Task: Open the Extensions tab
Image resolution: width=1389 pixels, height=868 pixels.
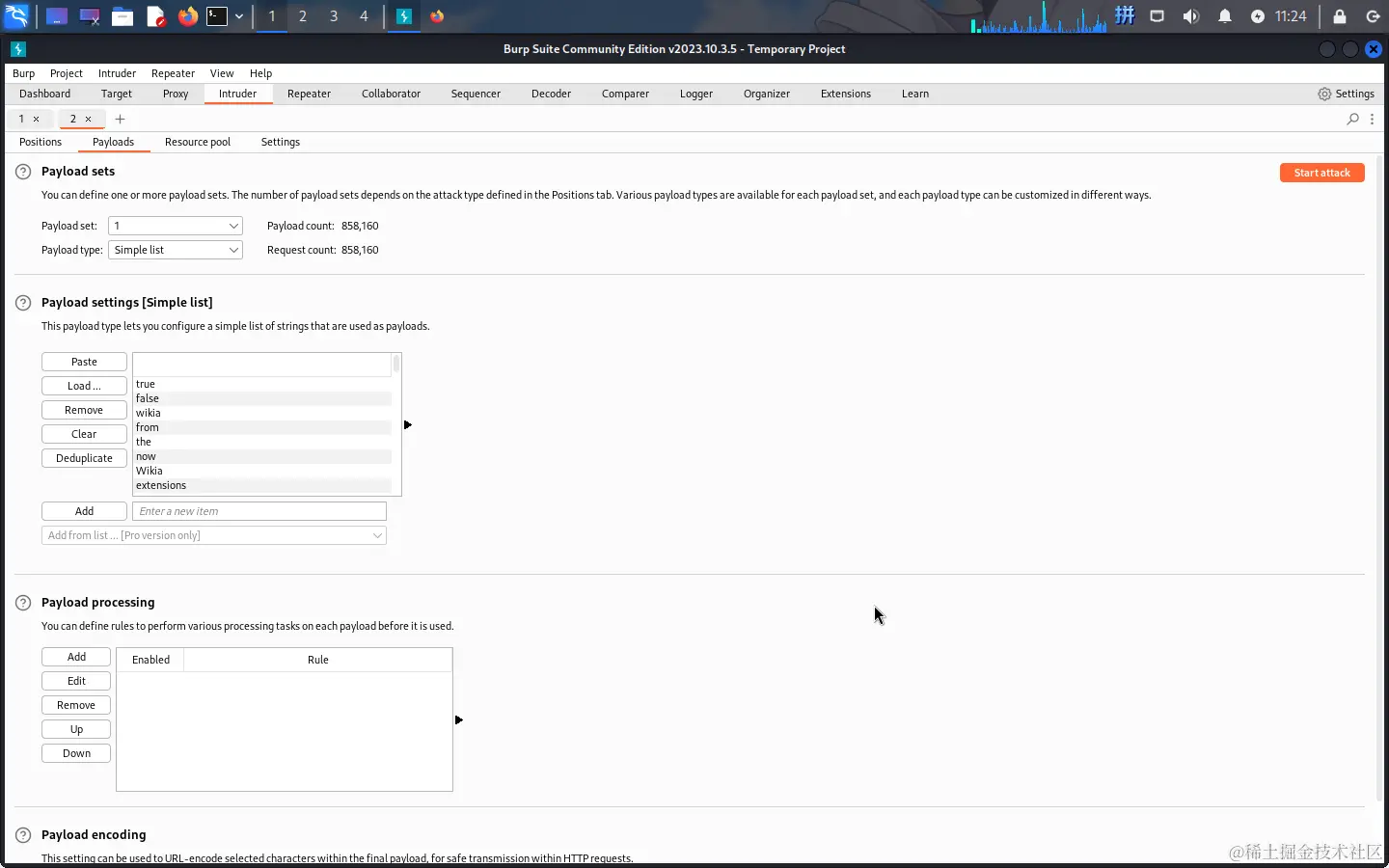Action: [846, 94]
